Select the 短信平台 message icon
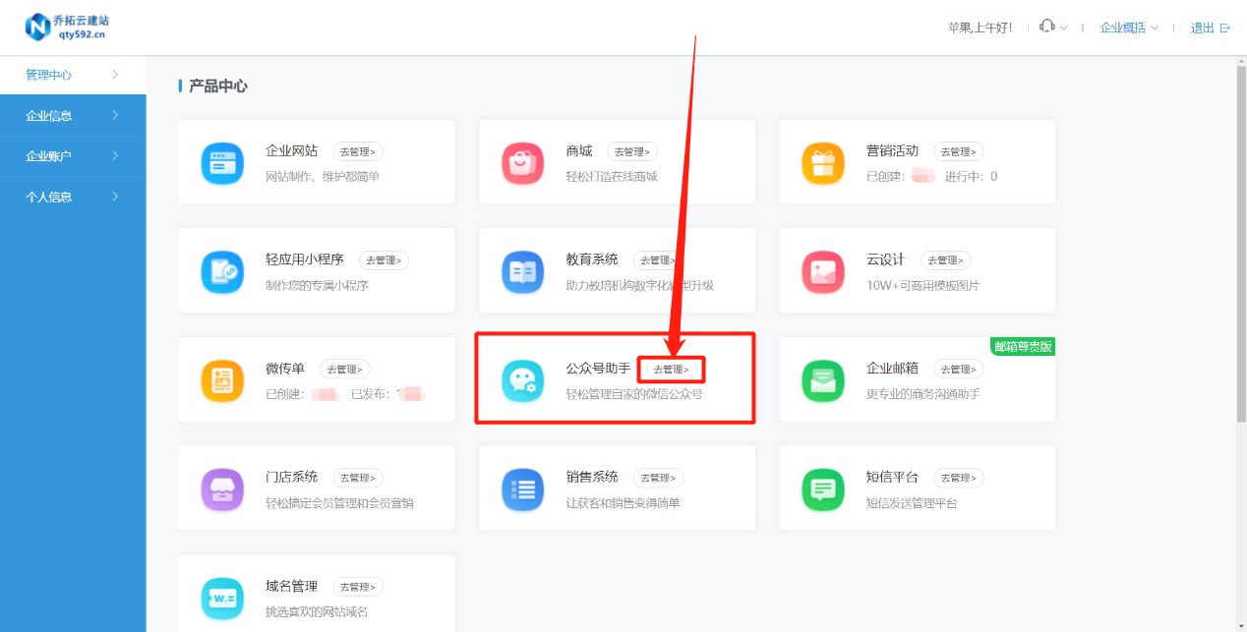Viewport: 1247px width, 632px height. (x=823, y=488)
